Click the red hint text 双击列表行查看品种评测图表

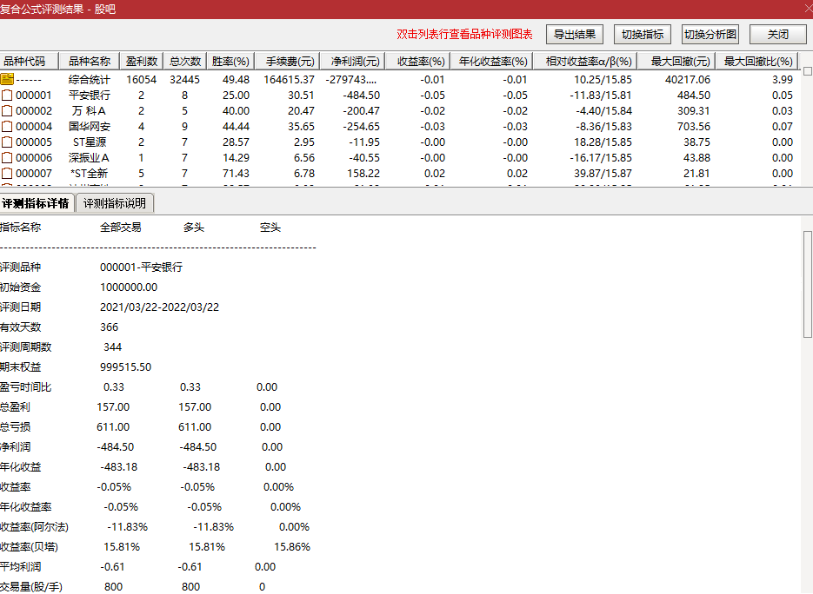(x=464, y=35)
